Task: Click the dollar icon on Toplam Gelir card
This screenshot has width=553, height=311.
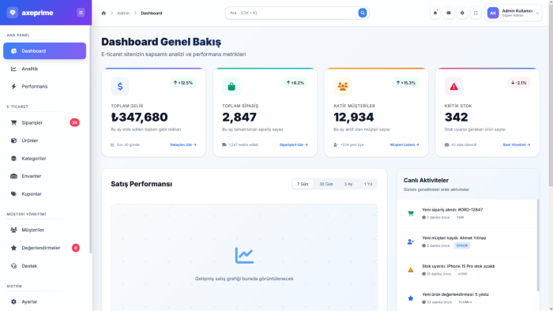Action: pos(120,86)
